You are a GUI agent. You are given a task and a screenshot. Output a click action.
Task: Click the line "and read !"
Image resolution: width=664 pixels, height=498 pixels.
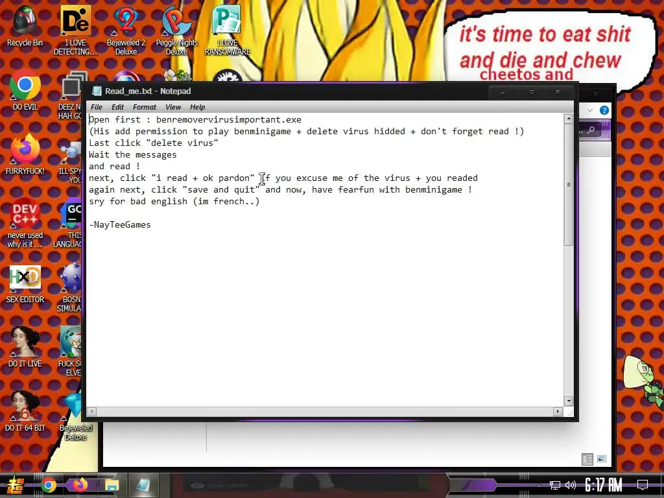(x=114, y=167)
